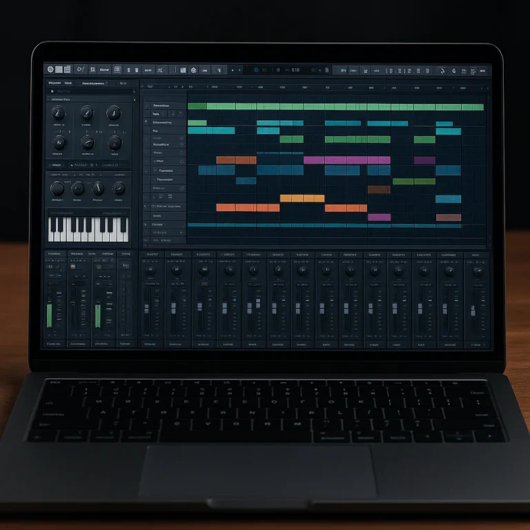Click the document page icon beside the transport display
Viewport: 530px width, 530px height.
click(x=327, y=70)
